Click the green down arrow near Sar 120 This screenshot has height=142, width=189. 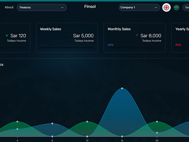[7, 35]
